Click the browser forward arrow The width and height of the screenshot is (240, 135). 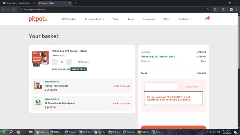(x=9, y=9)
